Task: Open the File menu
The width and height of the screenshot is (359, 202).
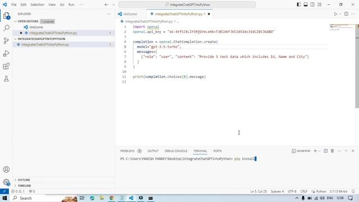Action: [13, 4]
